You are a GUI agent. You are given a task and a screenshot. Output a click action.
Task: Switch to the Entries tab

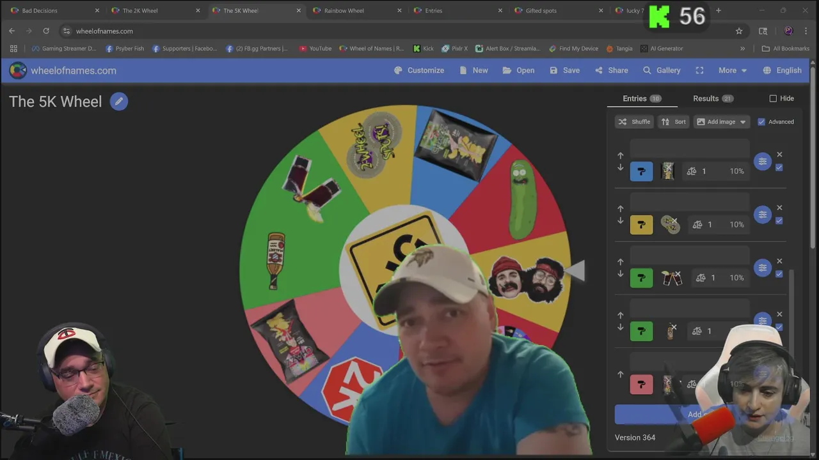coord(642,98)
